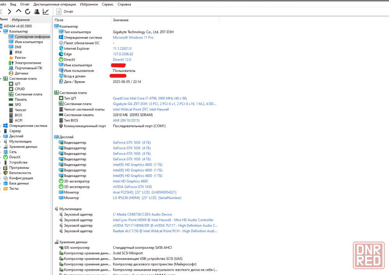Open the DMI tree item
The image size is (389, 275).
pyautogui.click(x=18, y=47)
